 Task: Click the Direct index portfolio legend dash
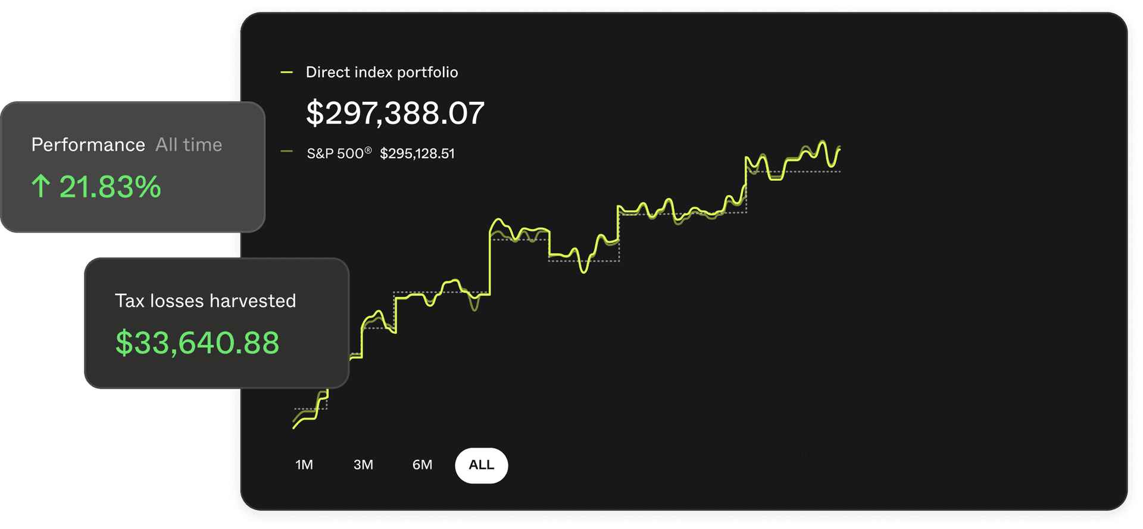(286, 73)
